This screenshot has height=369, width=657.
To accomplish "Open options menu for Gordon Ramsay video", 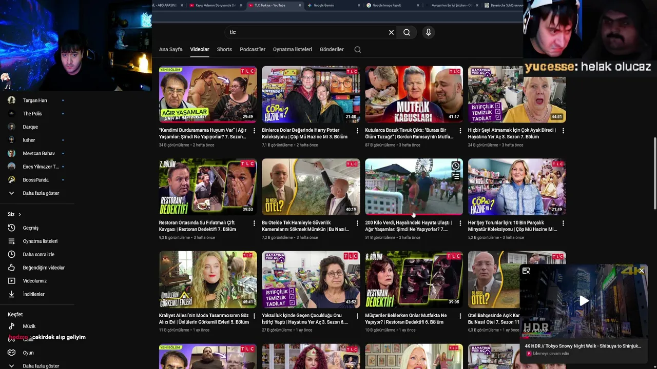I will 460,131.
